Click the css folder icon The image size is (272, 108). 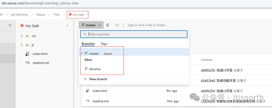point(27,36)
